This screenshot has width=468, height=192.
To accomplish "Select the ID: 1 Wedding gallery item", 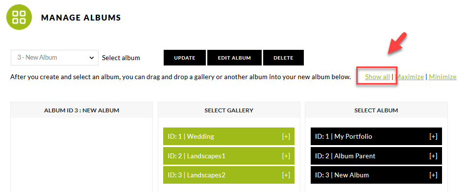I will point(229,137).
